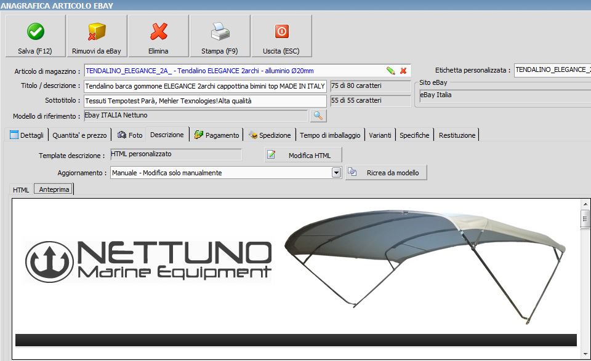Click the eBay Italia site field

click(x=505, y=95)
